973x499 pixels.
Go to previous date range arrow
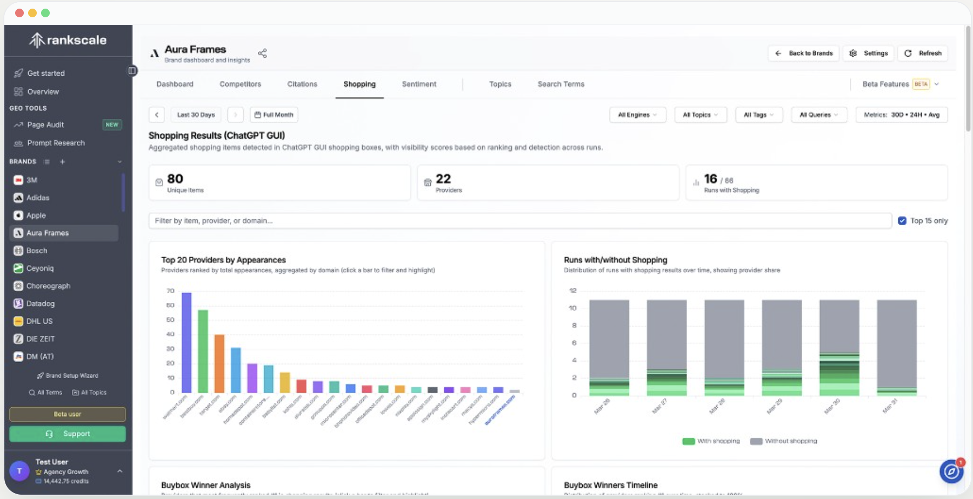point(157,115)
